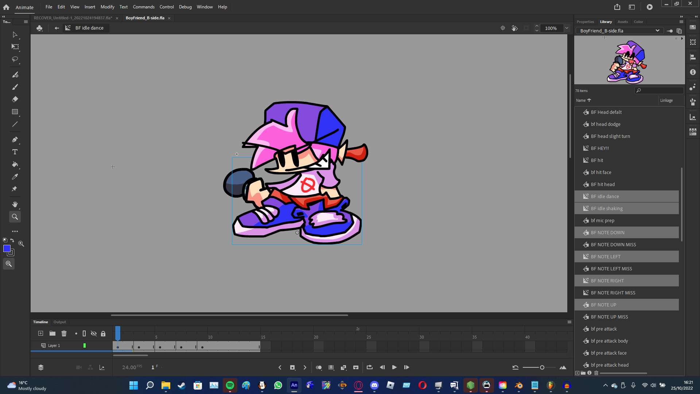
Task: Switch to the Properties tab
Action: tap(585, 22)
